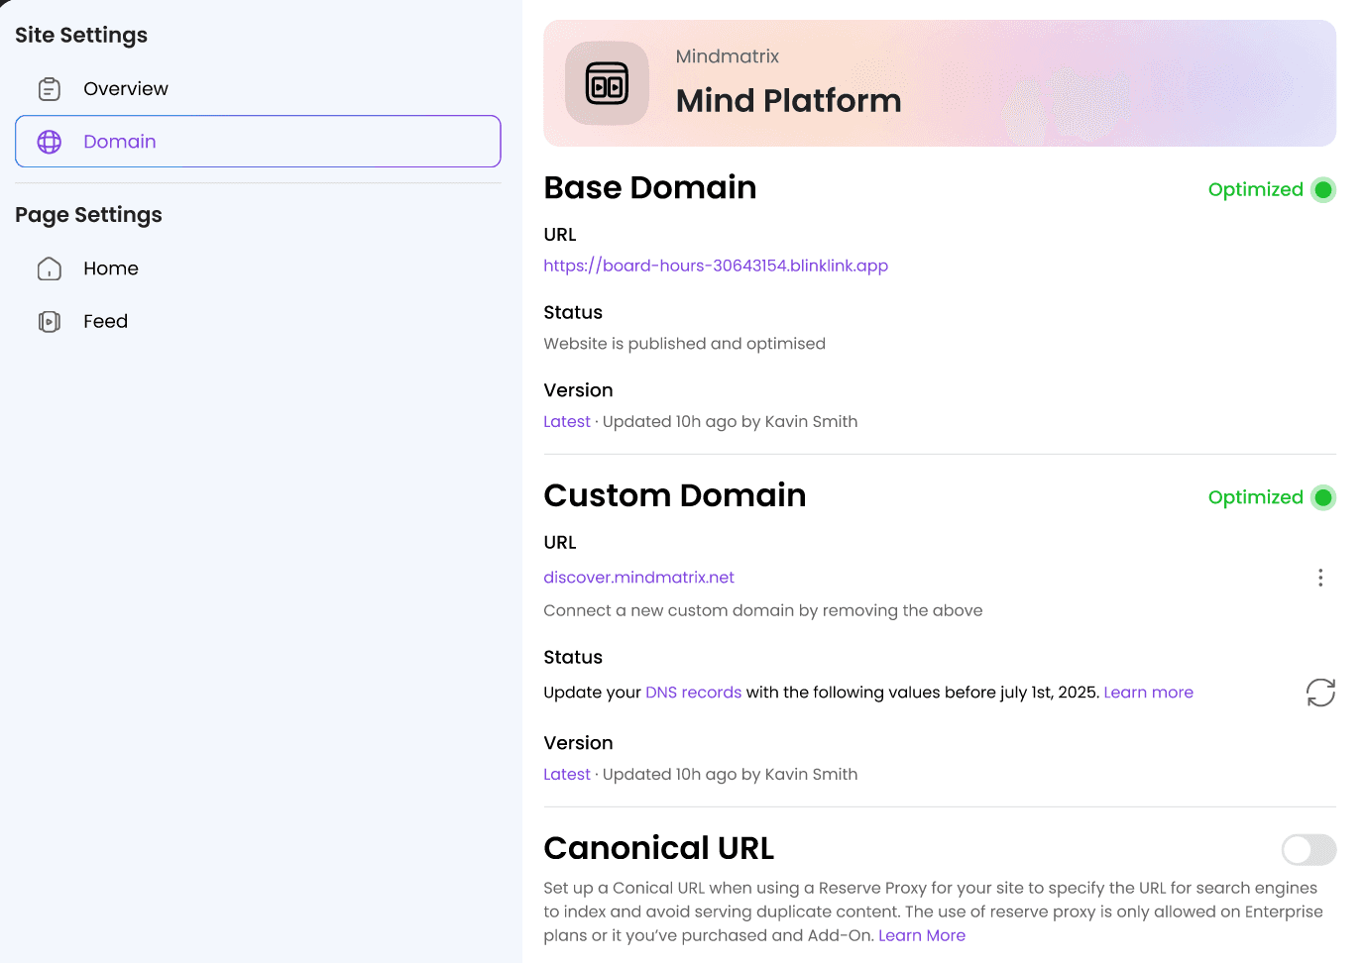The height and width of the screenshot is (963, 1366).
Task: Click Optimized label next to Base Domain
Action: pyautogui.click(x=1255, y=189)
